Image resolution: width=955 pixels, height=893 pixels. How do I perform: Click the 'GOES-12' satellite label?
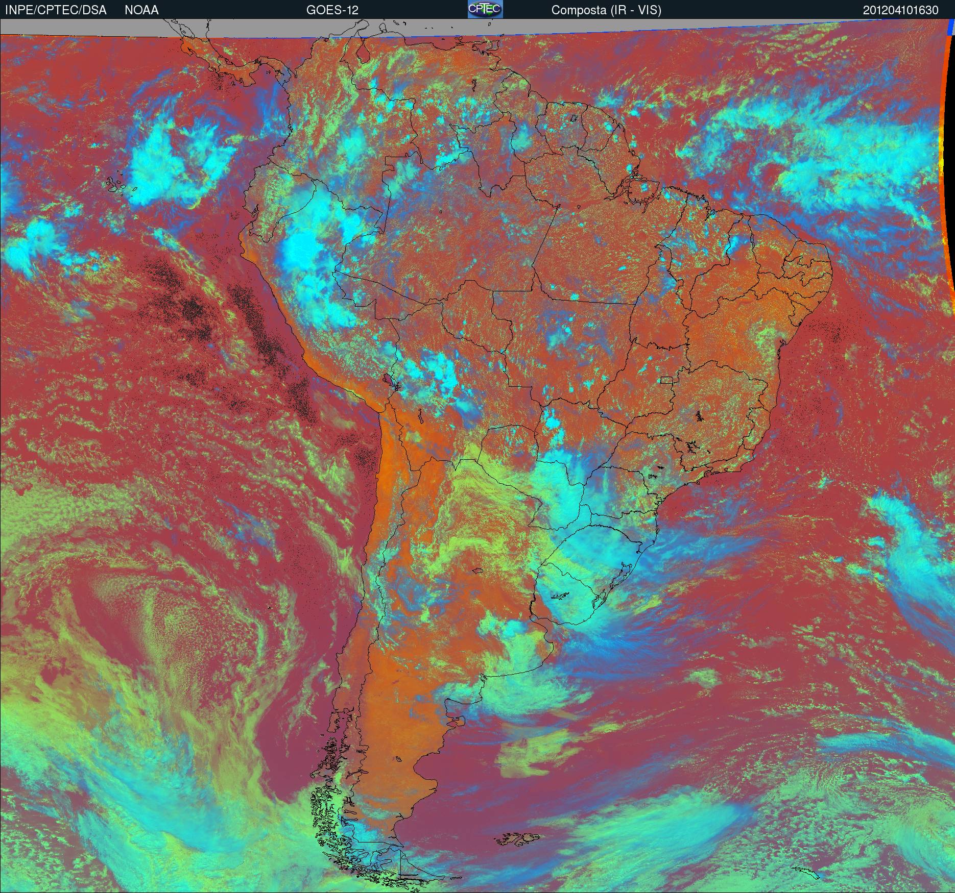(332, 10)
